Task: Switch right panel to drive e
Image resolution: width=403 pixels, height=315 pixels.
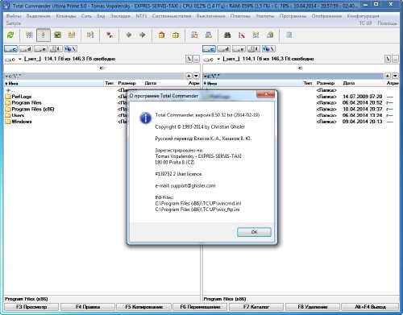Action: 239,49
